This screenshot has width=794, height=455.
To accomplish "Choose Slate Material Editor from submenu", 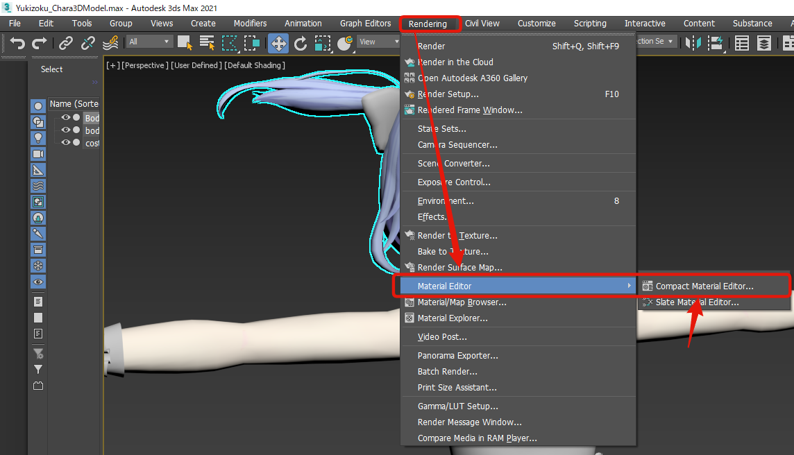I will pos(713,302).
